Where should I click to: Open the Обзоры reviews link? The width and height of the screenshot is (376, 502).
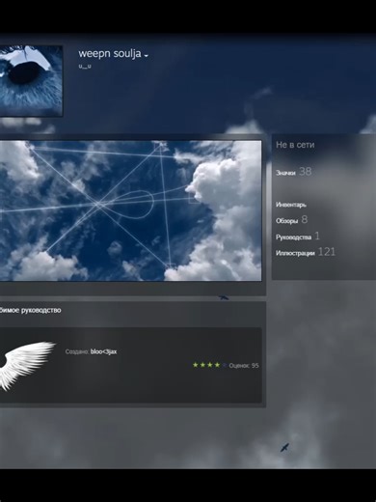(x=286, y=221)
